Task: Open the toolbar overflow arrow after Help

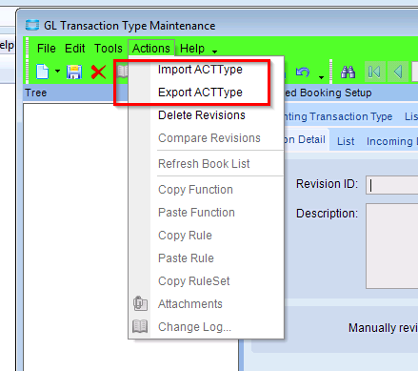Action: click(215, 52)
